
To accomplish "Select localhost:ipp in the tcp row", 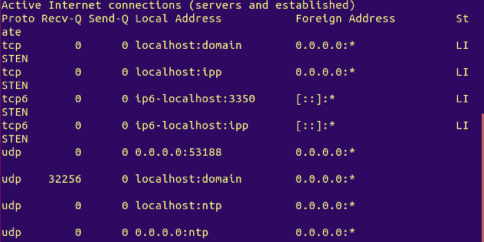I will pos(178,72).
